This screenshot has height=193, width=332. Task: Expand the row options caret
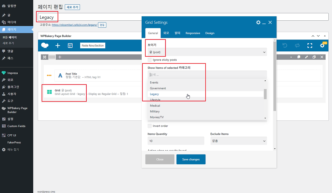click(291, 57)
